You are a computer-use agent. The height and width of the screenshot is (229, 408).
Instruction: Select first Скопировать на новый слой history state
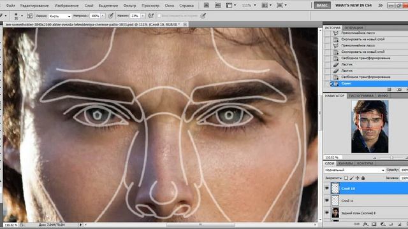click(363, 39)
